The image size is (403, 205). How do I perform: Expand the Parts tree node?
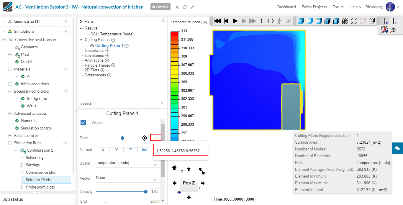[x=81, y=21]
